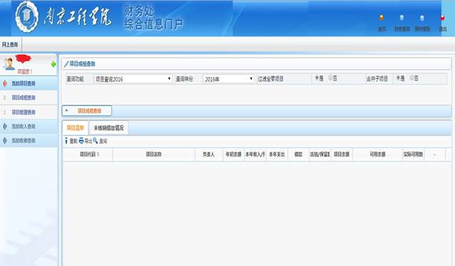
Task: Switch to the 项目清单 tab
Action: point(76,128)
